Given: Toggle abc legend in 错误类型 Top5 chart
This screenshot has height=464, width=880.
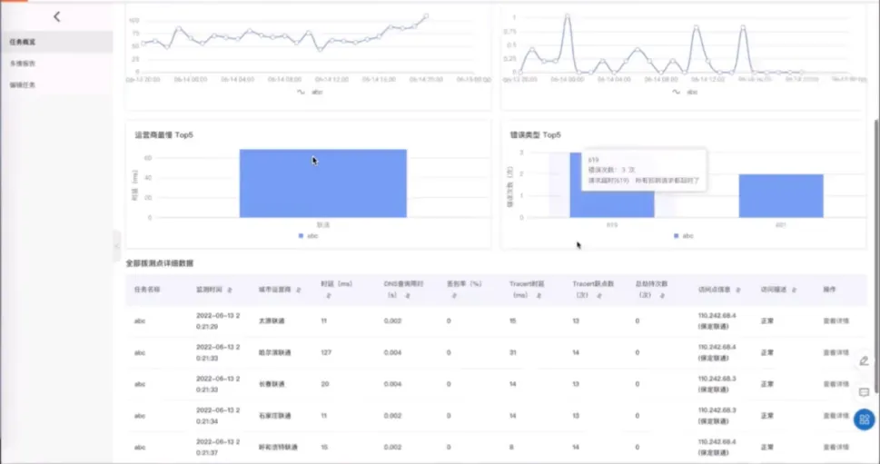Looking at the screenshot, I should [x=684, y=236].
